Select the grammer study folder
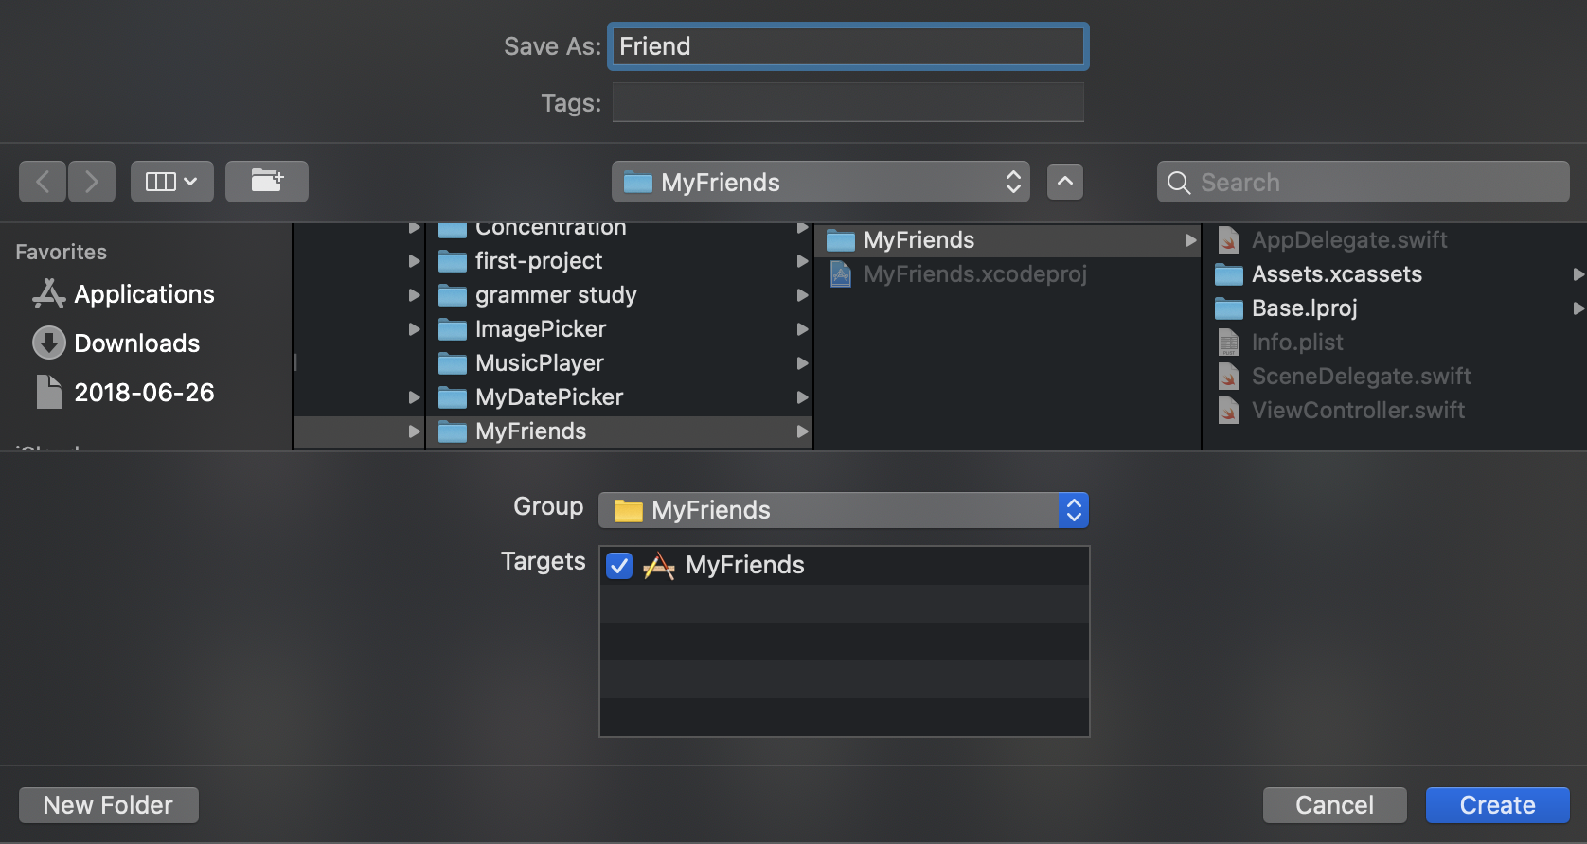 [x=619, y=295]
